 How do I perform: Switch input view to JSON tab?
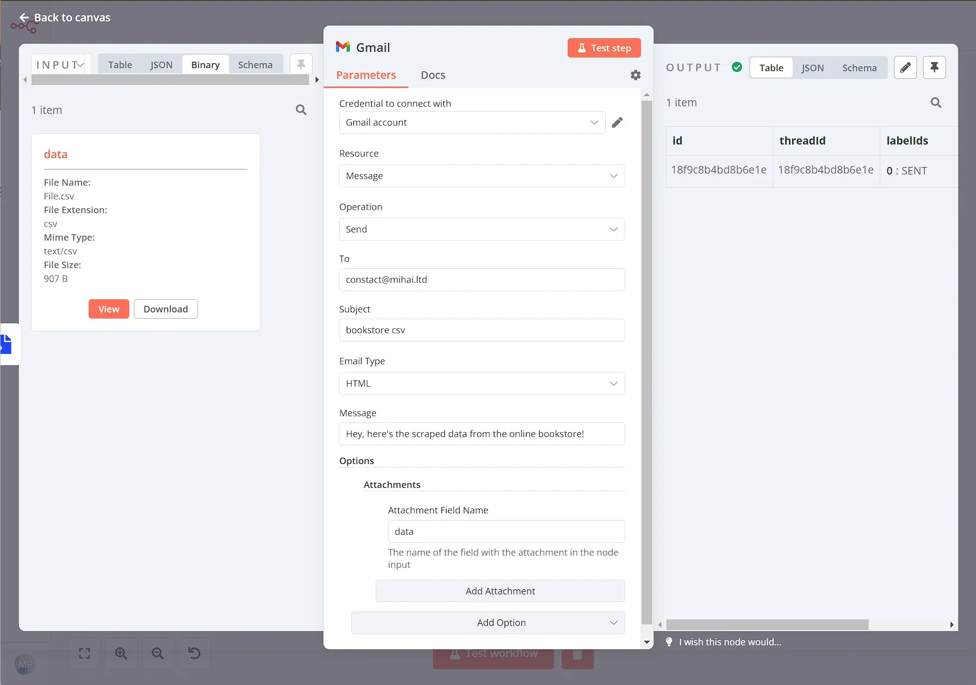pos(160,65)
